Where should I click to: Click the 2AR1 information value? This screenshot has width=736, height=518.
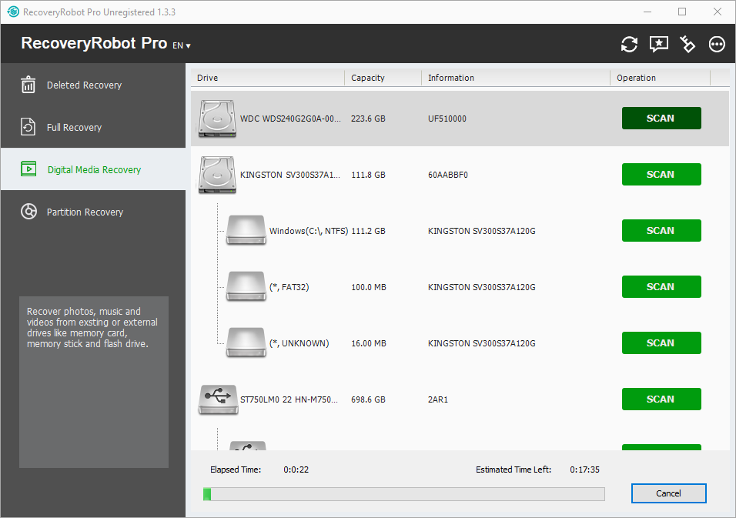click(x=437, y=399)
